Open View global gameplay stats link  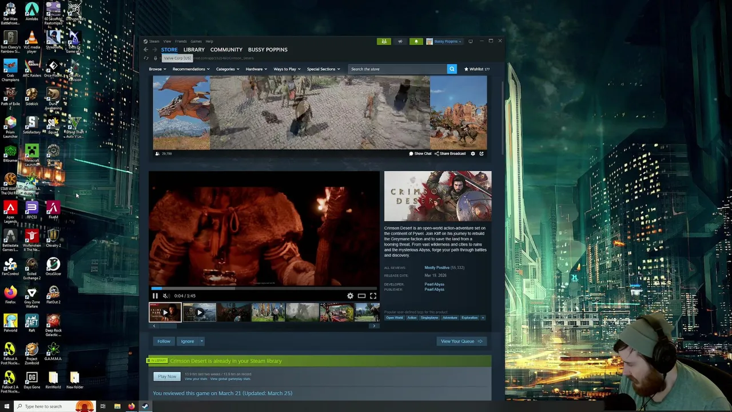[x=230, y=379]
